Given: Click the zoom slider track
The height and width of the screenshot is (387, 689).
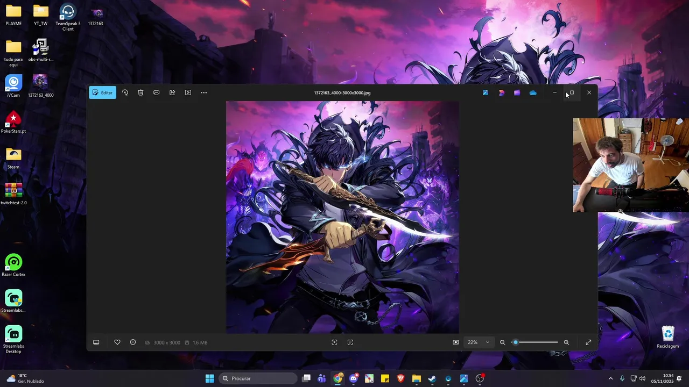Looking at the screenshot, I should click(x=535, y=342).
